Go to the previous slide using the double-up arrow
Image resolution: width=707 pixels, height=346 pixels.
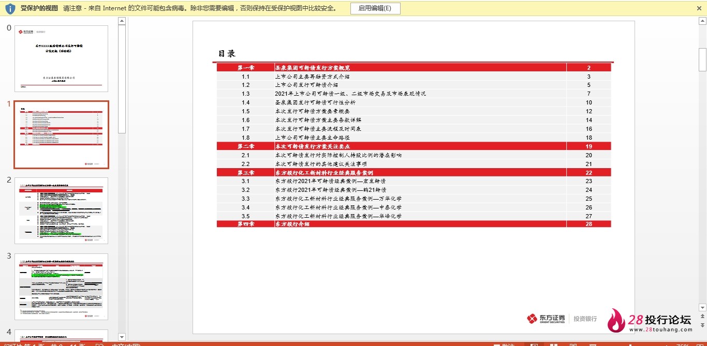[702, 315]
